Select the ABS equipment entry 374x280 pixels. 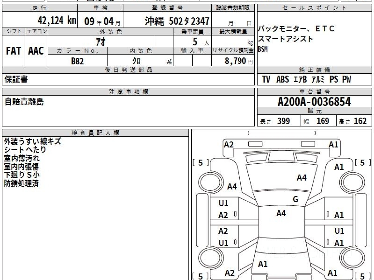(x=282, y=80)
